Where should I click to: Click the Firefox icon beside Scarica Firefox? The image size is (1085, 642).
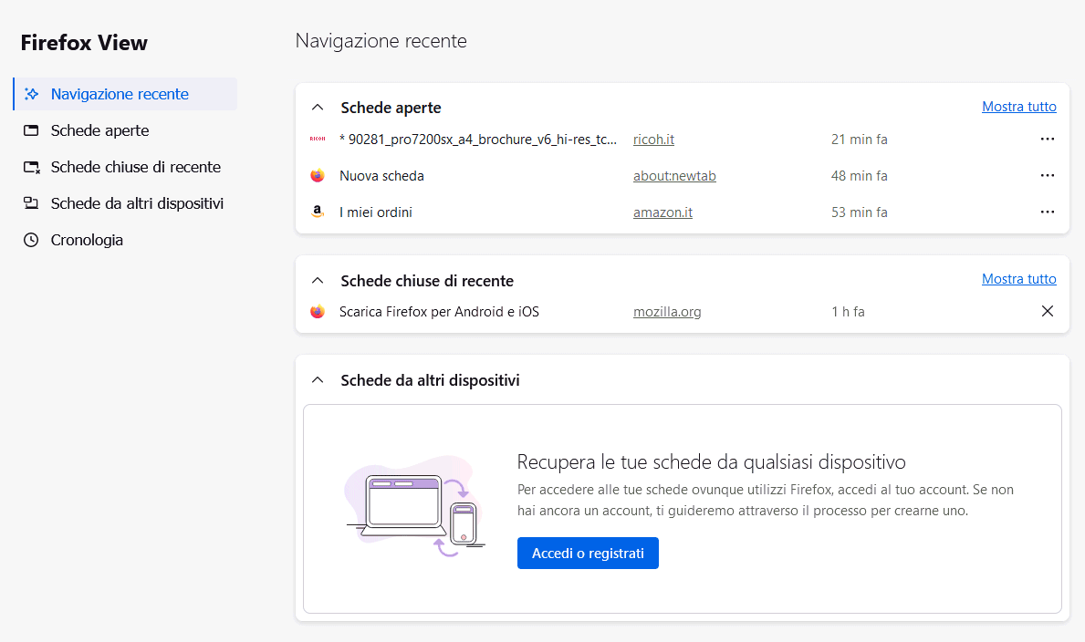click(318, 312)
